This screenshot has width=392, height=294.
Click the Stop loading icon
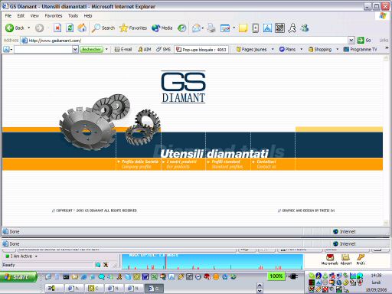57,28
